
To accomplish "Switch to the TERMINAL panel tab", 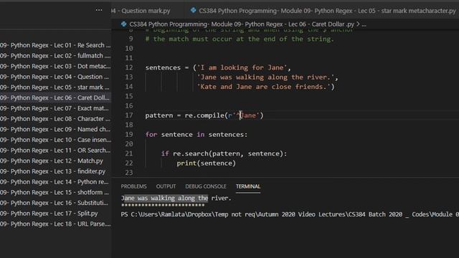I will (x=248, y=186).
